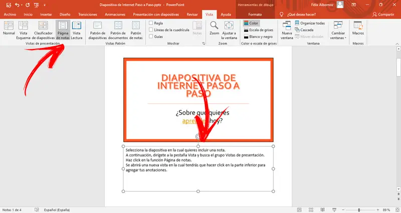
Task: Click Organizar todas windows
Action: pyautogui.click(x=310, y=23)
